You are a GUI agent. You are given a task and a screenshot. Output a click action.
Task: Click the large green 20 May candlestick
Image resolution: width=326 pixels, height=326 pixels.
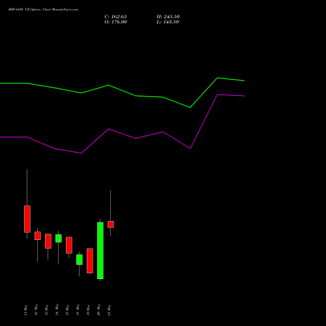point(100,250)
